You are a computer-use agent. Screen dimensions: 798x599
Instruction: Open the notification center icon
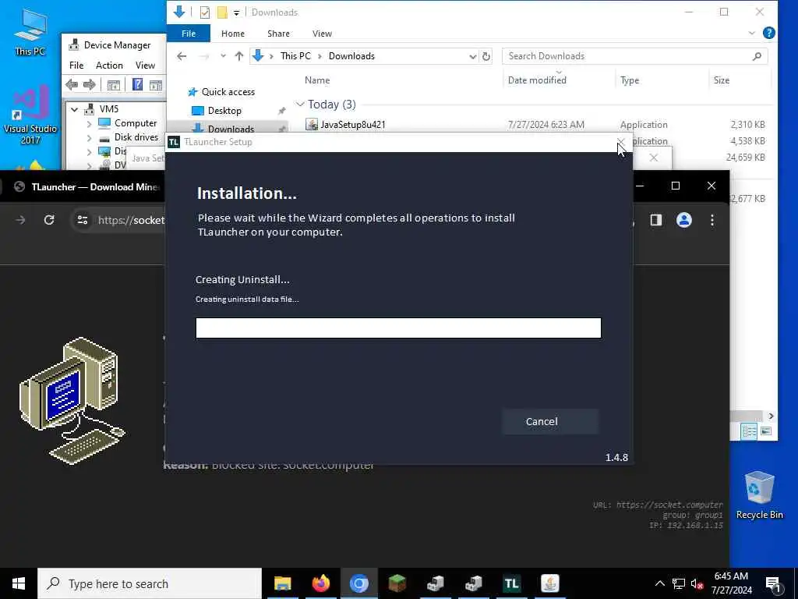774,584
